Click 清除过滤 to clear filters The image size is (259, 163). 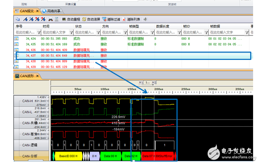coord(111,20)
